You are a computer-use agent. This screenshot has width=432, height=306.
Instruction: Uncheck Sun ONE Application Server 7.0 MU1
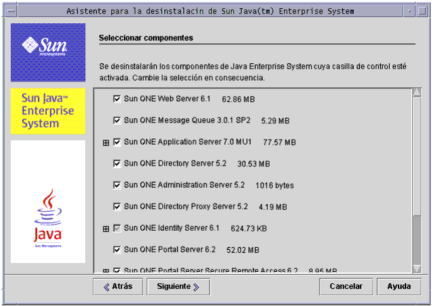[x=117, y=142]
